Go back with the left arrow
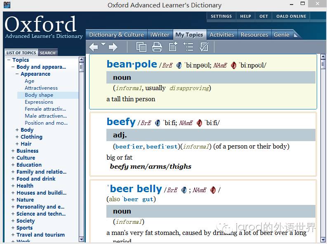This screenshot has width=327, height=244. 93,47
